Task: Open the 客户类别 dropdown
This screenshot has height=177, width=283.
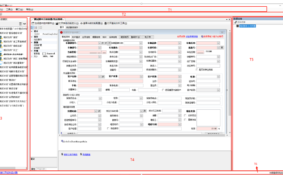Action: [179, 77]
